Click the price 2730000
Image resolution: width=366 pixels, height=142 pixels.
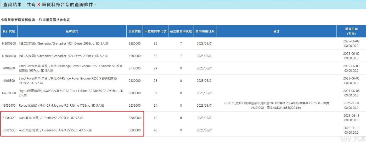click(x=135, y=68)
